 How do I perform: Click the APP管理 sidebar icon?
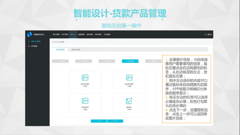[x=29, y=46]
